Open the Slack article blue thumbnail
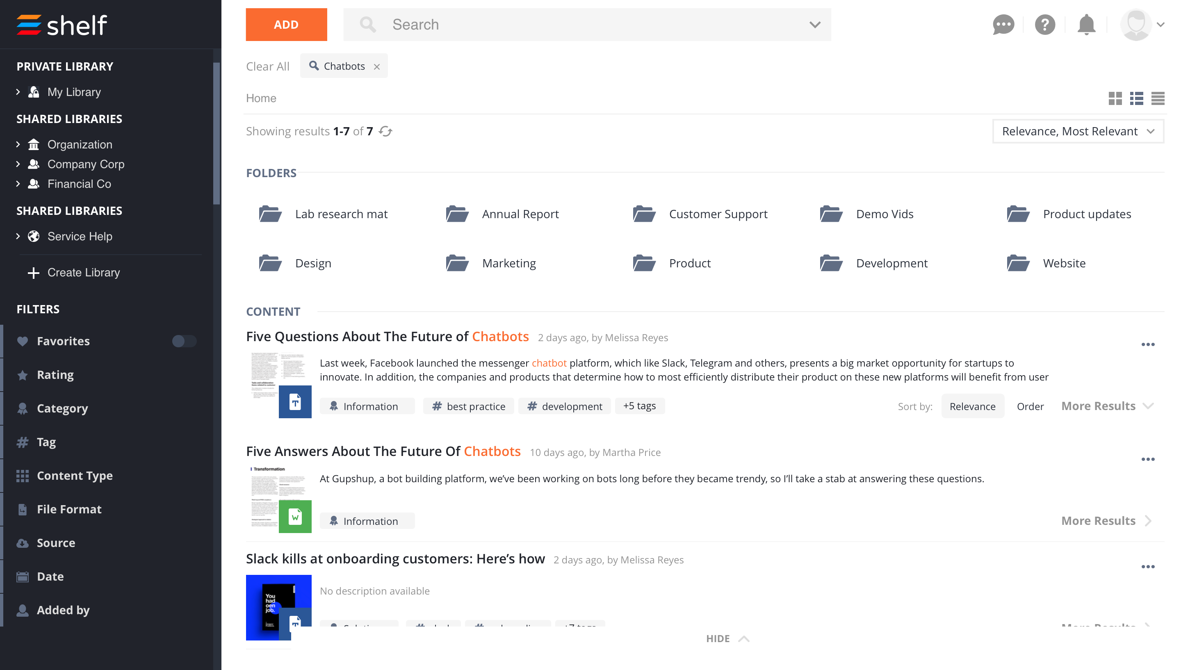This screenshot has width=1181, height=670. [x=278, y=607]
